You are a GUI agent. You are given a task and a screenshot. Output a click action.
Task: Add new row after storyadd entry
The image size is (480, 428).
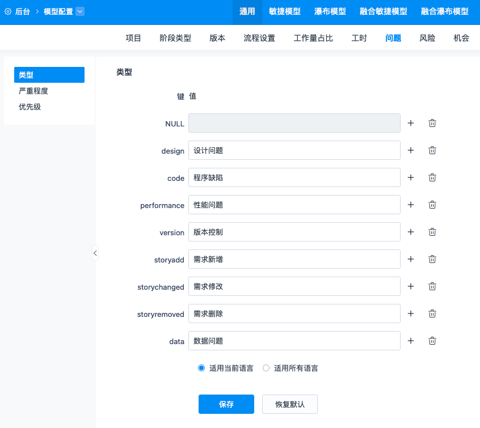411,259
